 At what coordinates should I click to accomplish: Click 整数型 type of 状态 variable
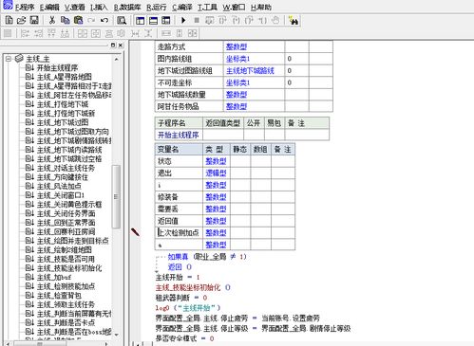(x=216, y=161)
